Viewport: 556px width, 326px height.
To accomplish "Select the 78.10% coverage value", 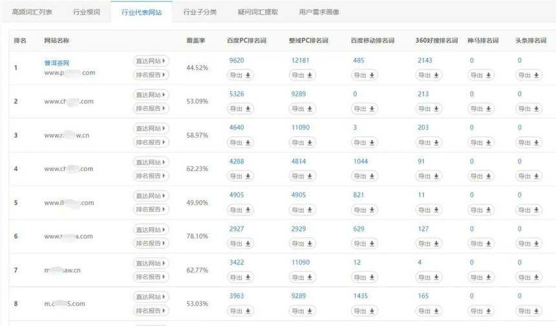I will point(197,236).
